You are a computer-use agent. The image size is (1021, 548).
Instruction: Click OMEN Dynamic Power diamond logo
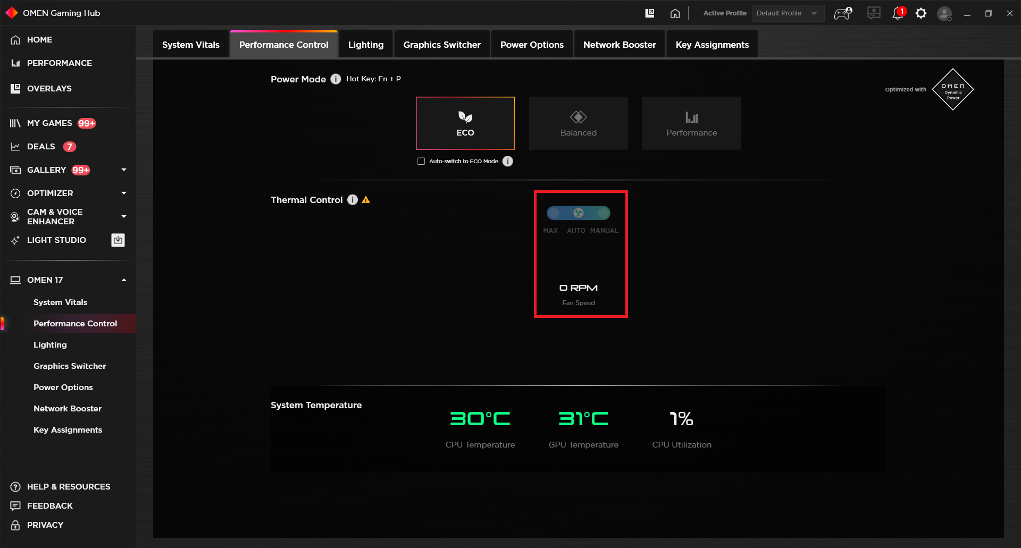click(953, 89)
